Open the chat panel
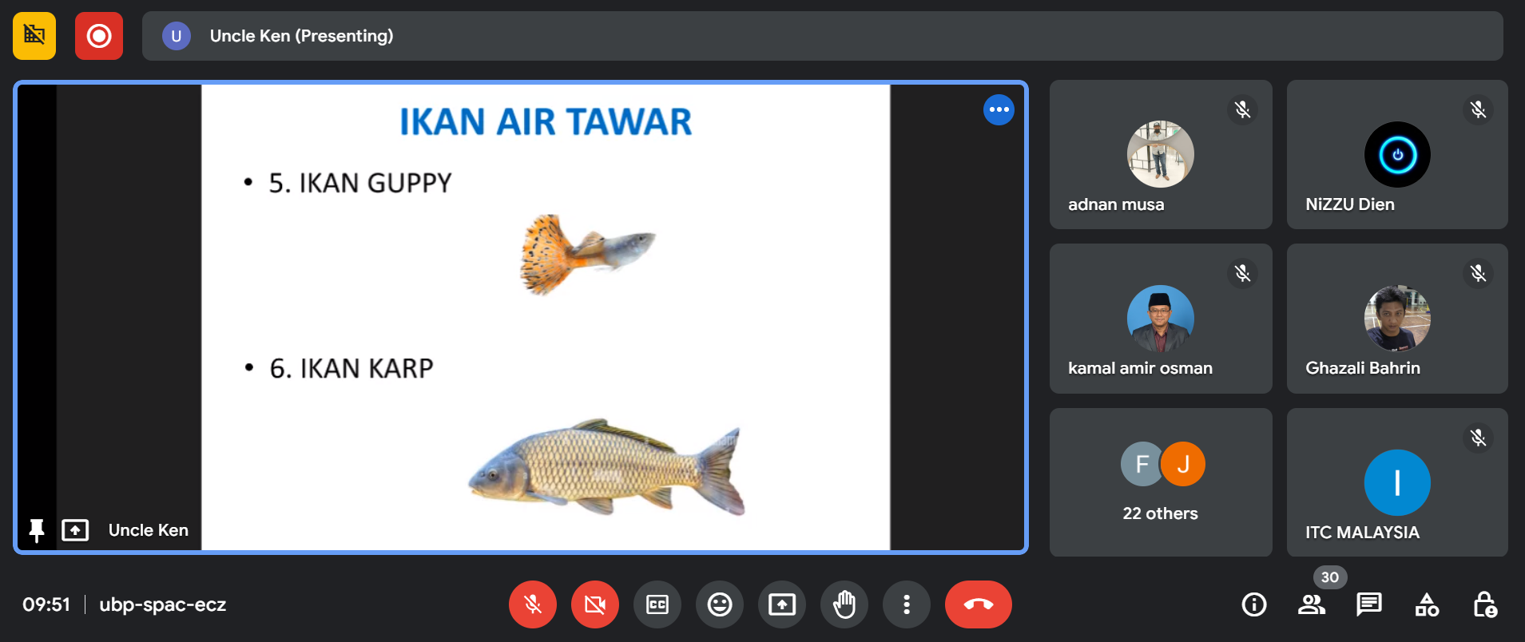The image size is (1525, 642). 1369,604
